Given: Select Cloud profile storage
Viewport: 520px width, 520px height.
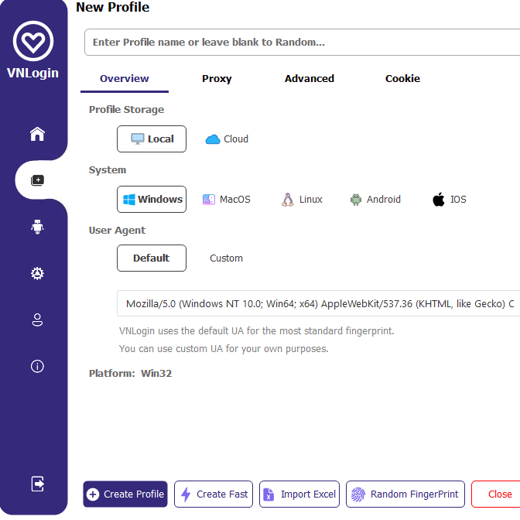Looking at the screenshot, I should point(227,139).
